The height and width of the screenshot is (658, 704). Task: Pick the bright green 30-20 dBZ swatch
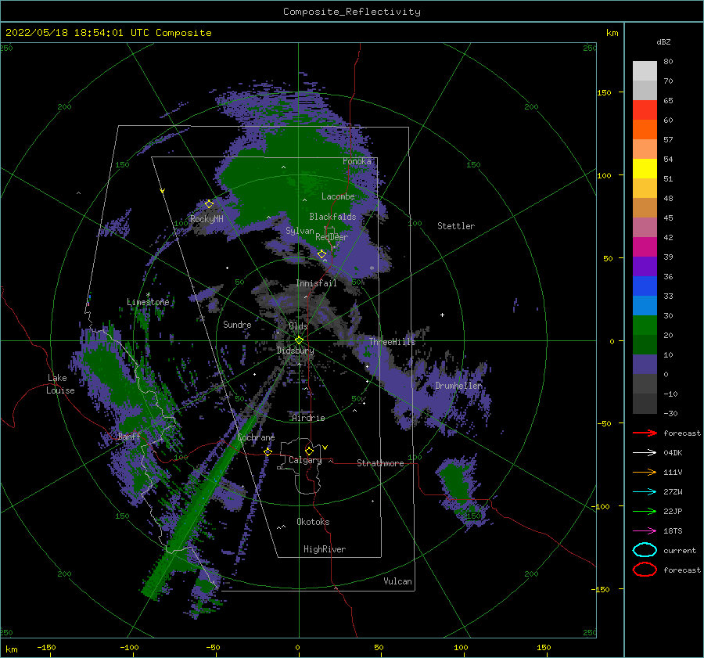[645, 325]
